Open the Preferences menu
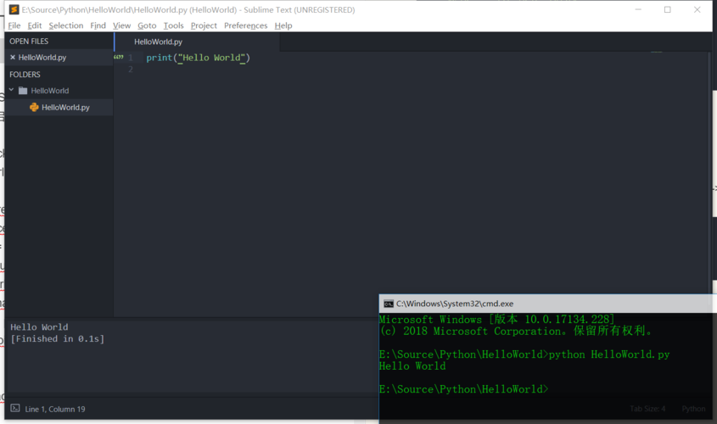The width and height of the screenshot is (717, 424). point(245,25)
